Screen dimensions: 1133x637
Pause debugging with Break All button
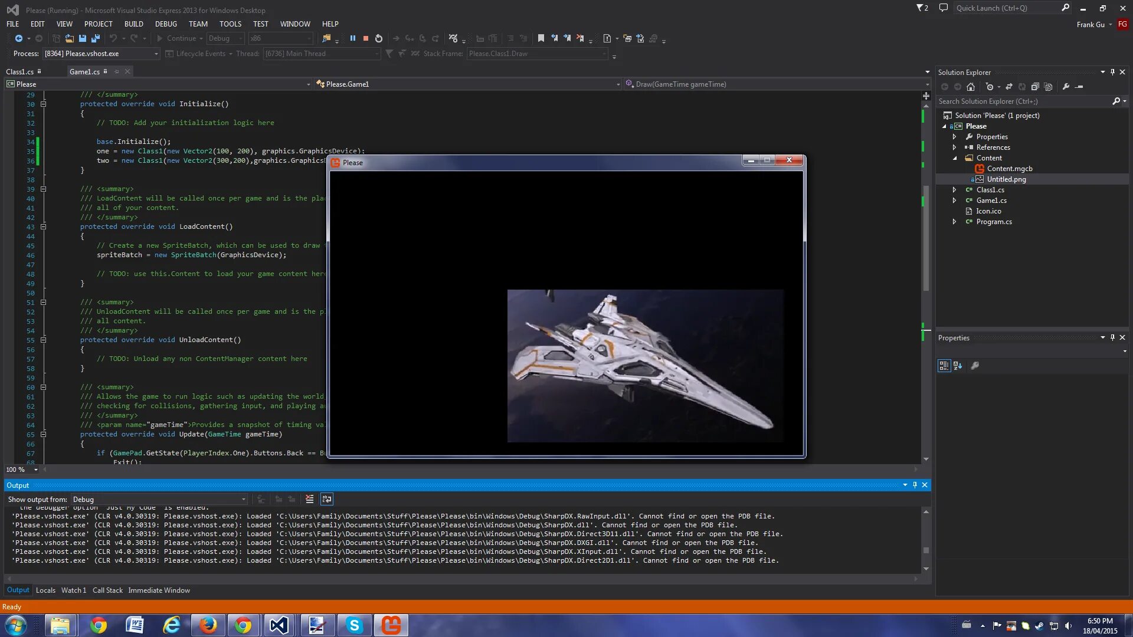click(352, 38)
